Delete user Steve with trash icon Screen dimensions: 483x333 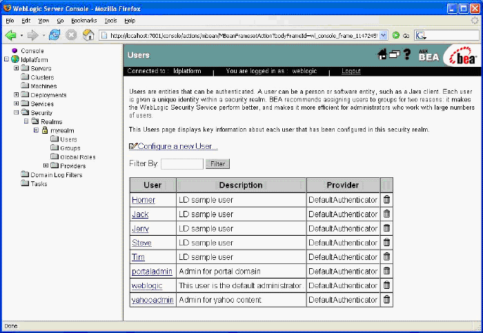[386, 242]
